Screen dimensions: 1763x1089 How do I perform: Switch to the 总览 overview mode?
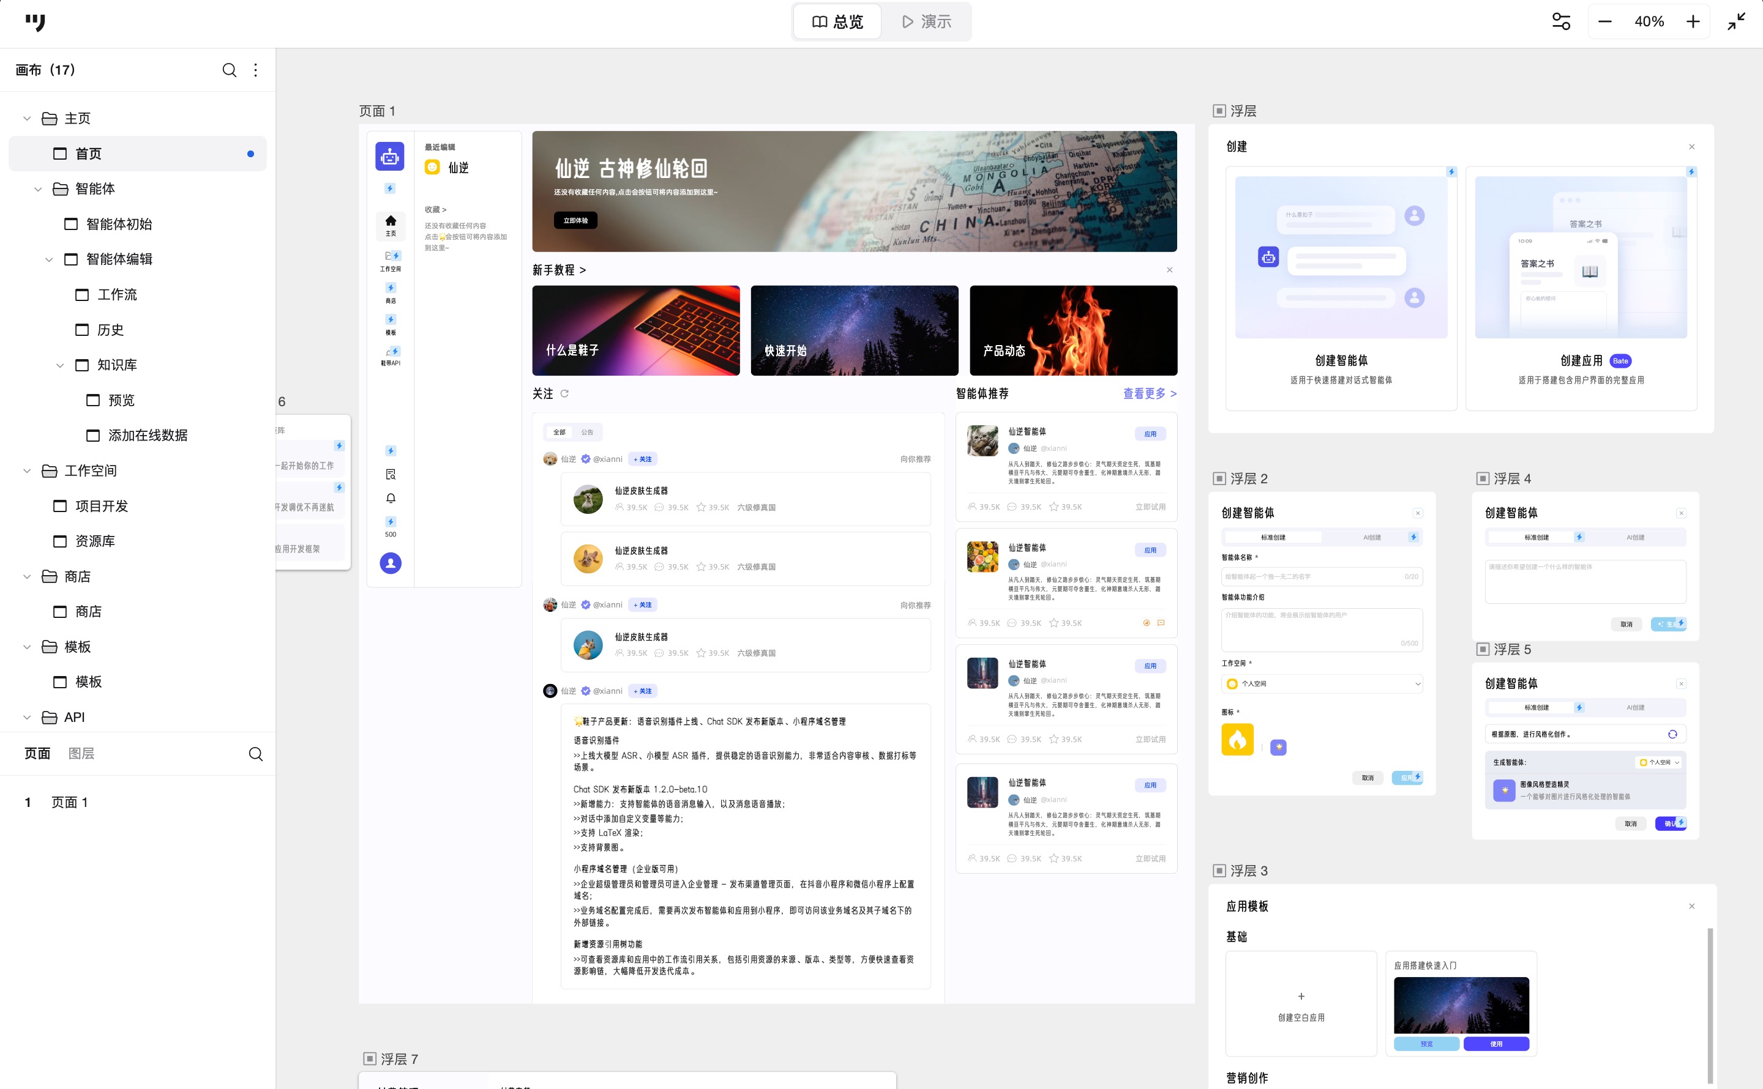[837, 21]
